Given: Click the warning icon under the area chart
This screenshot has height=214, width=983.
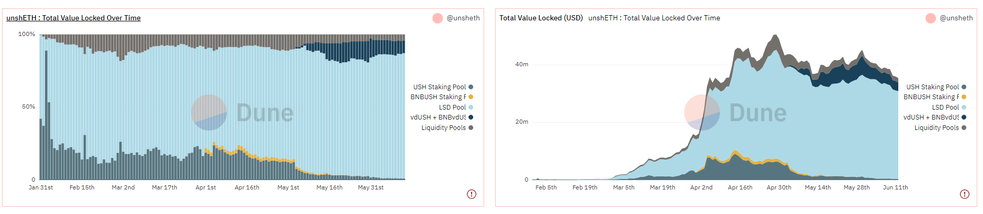Looking at the screenshot, I should tap(965, 194).
